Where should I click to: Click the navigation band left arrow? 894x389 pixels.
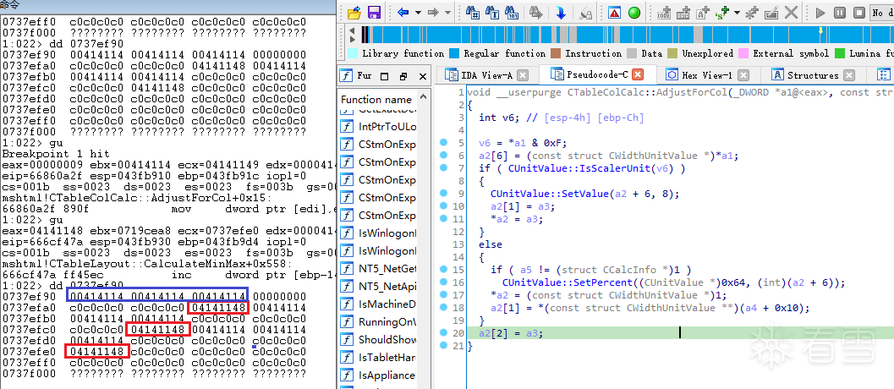pyautogui.click(x=353, y=30)
